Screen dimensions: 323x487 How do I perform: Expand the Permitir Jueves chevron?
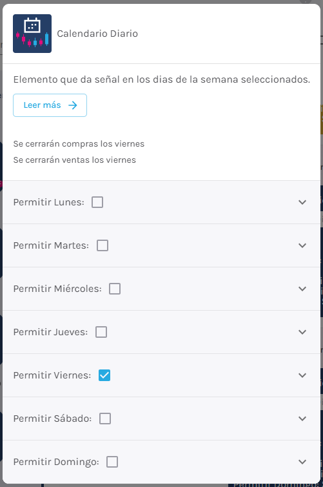point(302,332)
